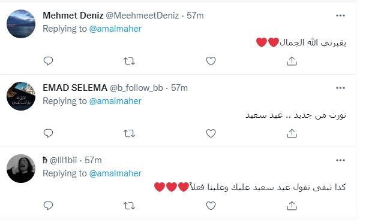Retweet EMAD SELEMA's reply
Viewport: 366px width, 220px height.
pos(129,133)
